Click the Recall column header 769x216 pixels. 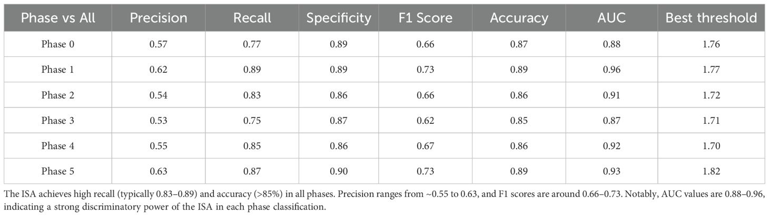coord(252,18)
